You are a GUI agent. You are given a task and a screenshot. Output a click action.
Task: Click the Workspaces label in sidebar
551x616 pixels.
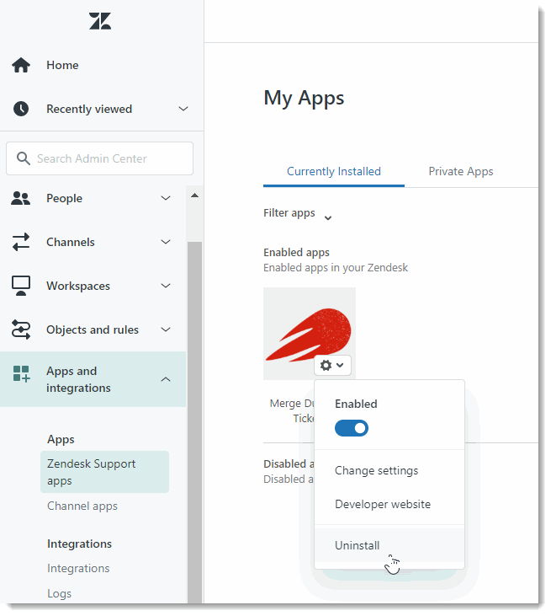pos(78,286)
